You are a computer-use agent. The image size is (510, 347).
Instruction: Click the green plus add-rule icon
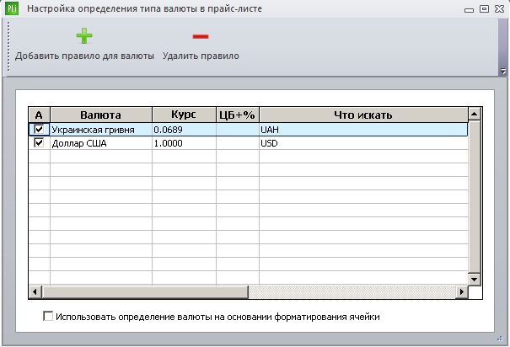tap(84, 35)
